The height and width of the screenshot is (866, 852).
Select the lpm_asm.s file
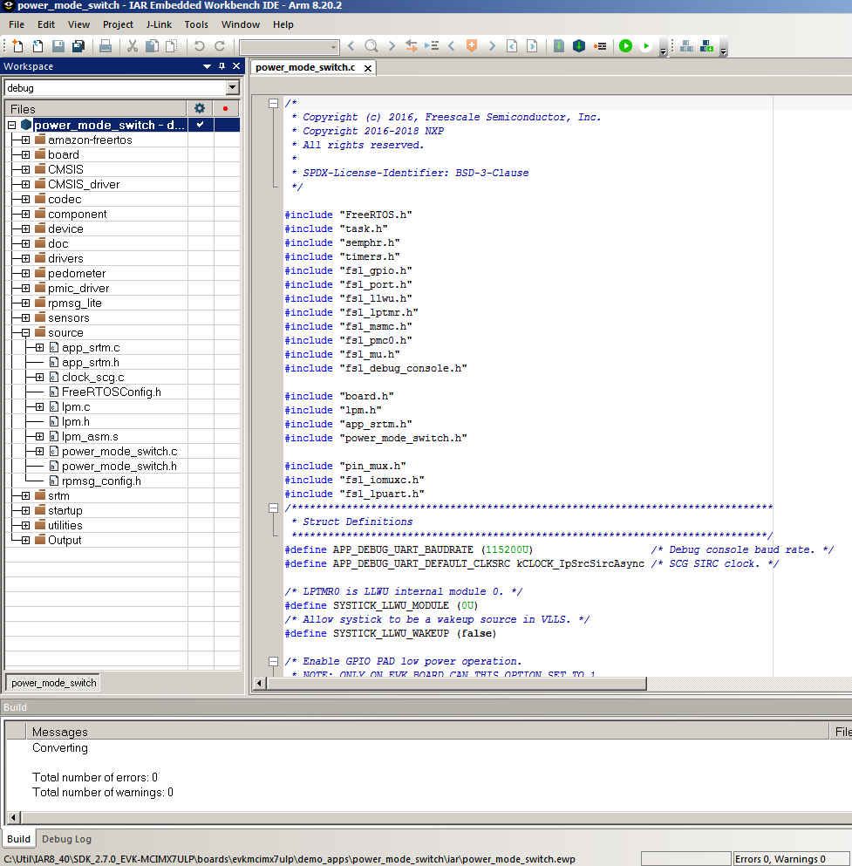point(90,437)
